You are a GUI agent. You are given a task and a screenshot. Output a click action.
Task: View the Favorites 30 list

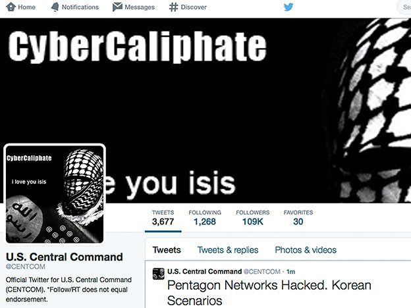pyautogui.click(x=298, y=218)
